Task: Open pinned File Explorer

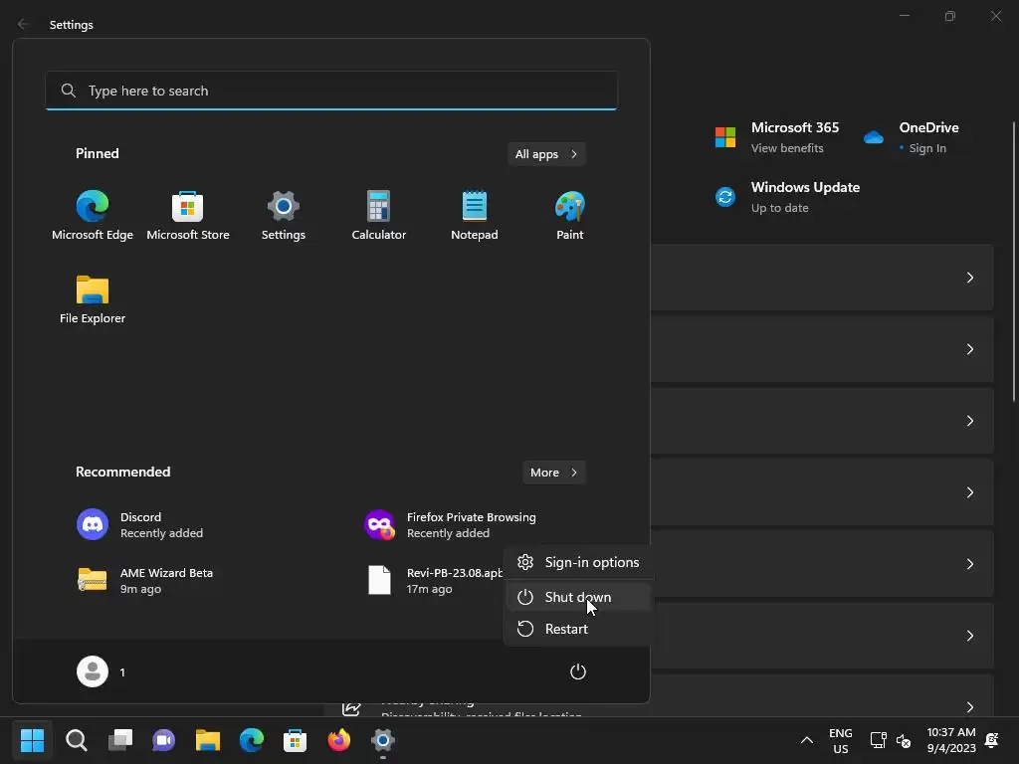Action: [93, 299]
